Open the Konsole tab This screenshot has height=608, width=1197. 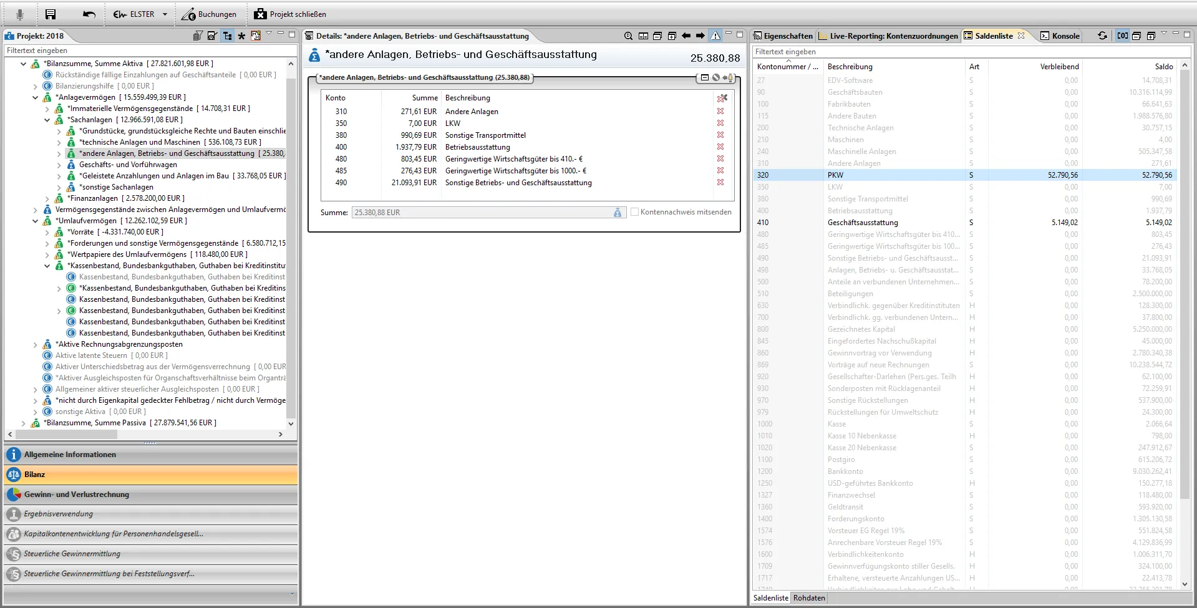(1060, 36)
